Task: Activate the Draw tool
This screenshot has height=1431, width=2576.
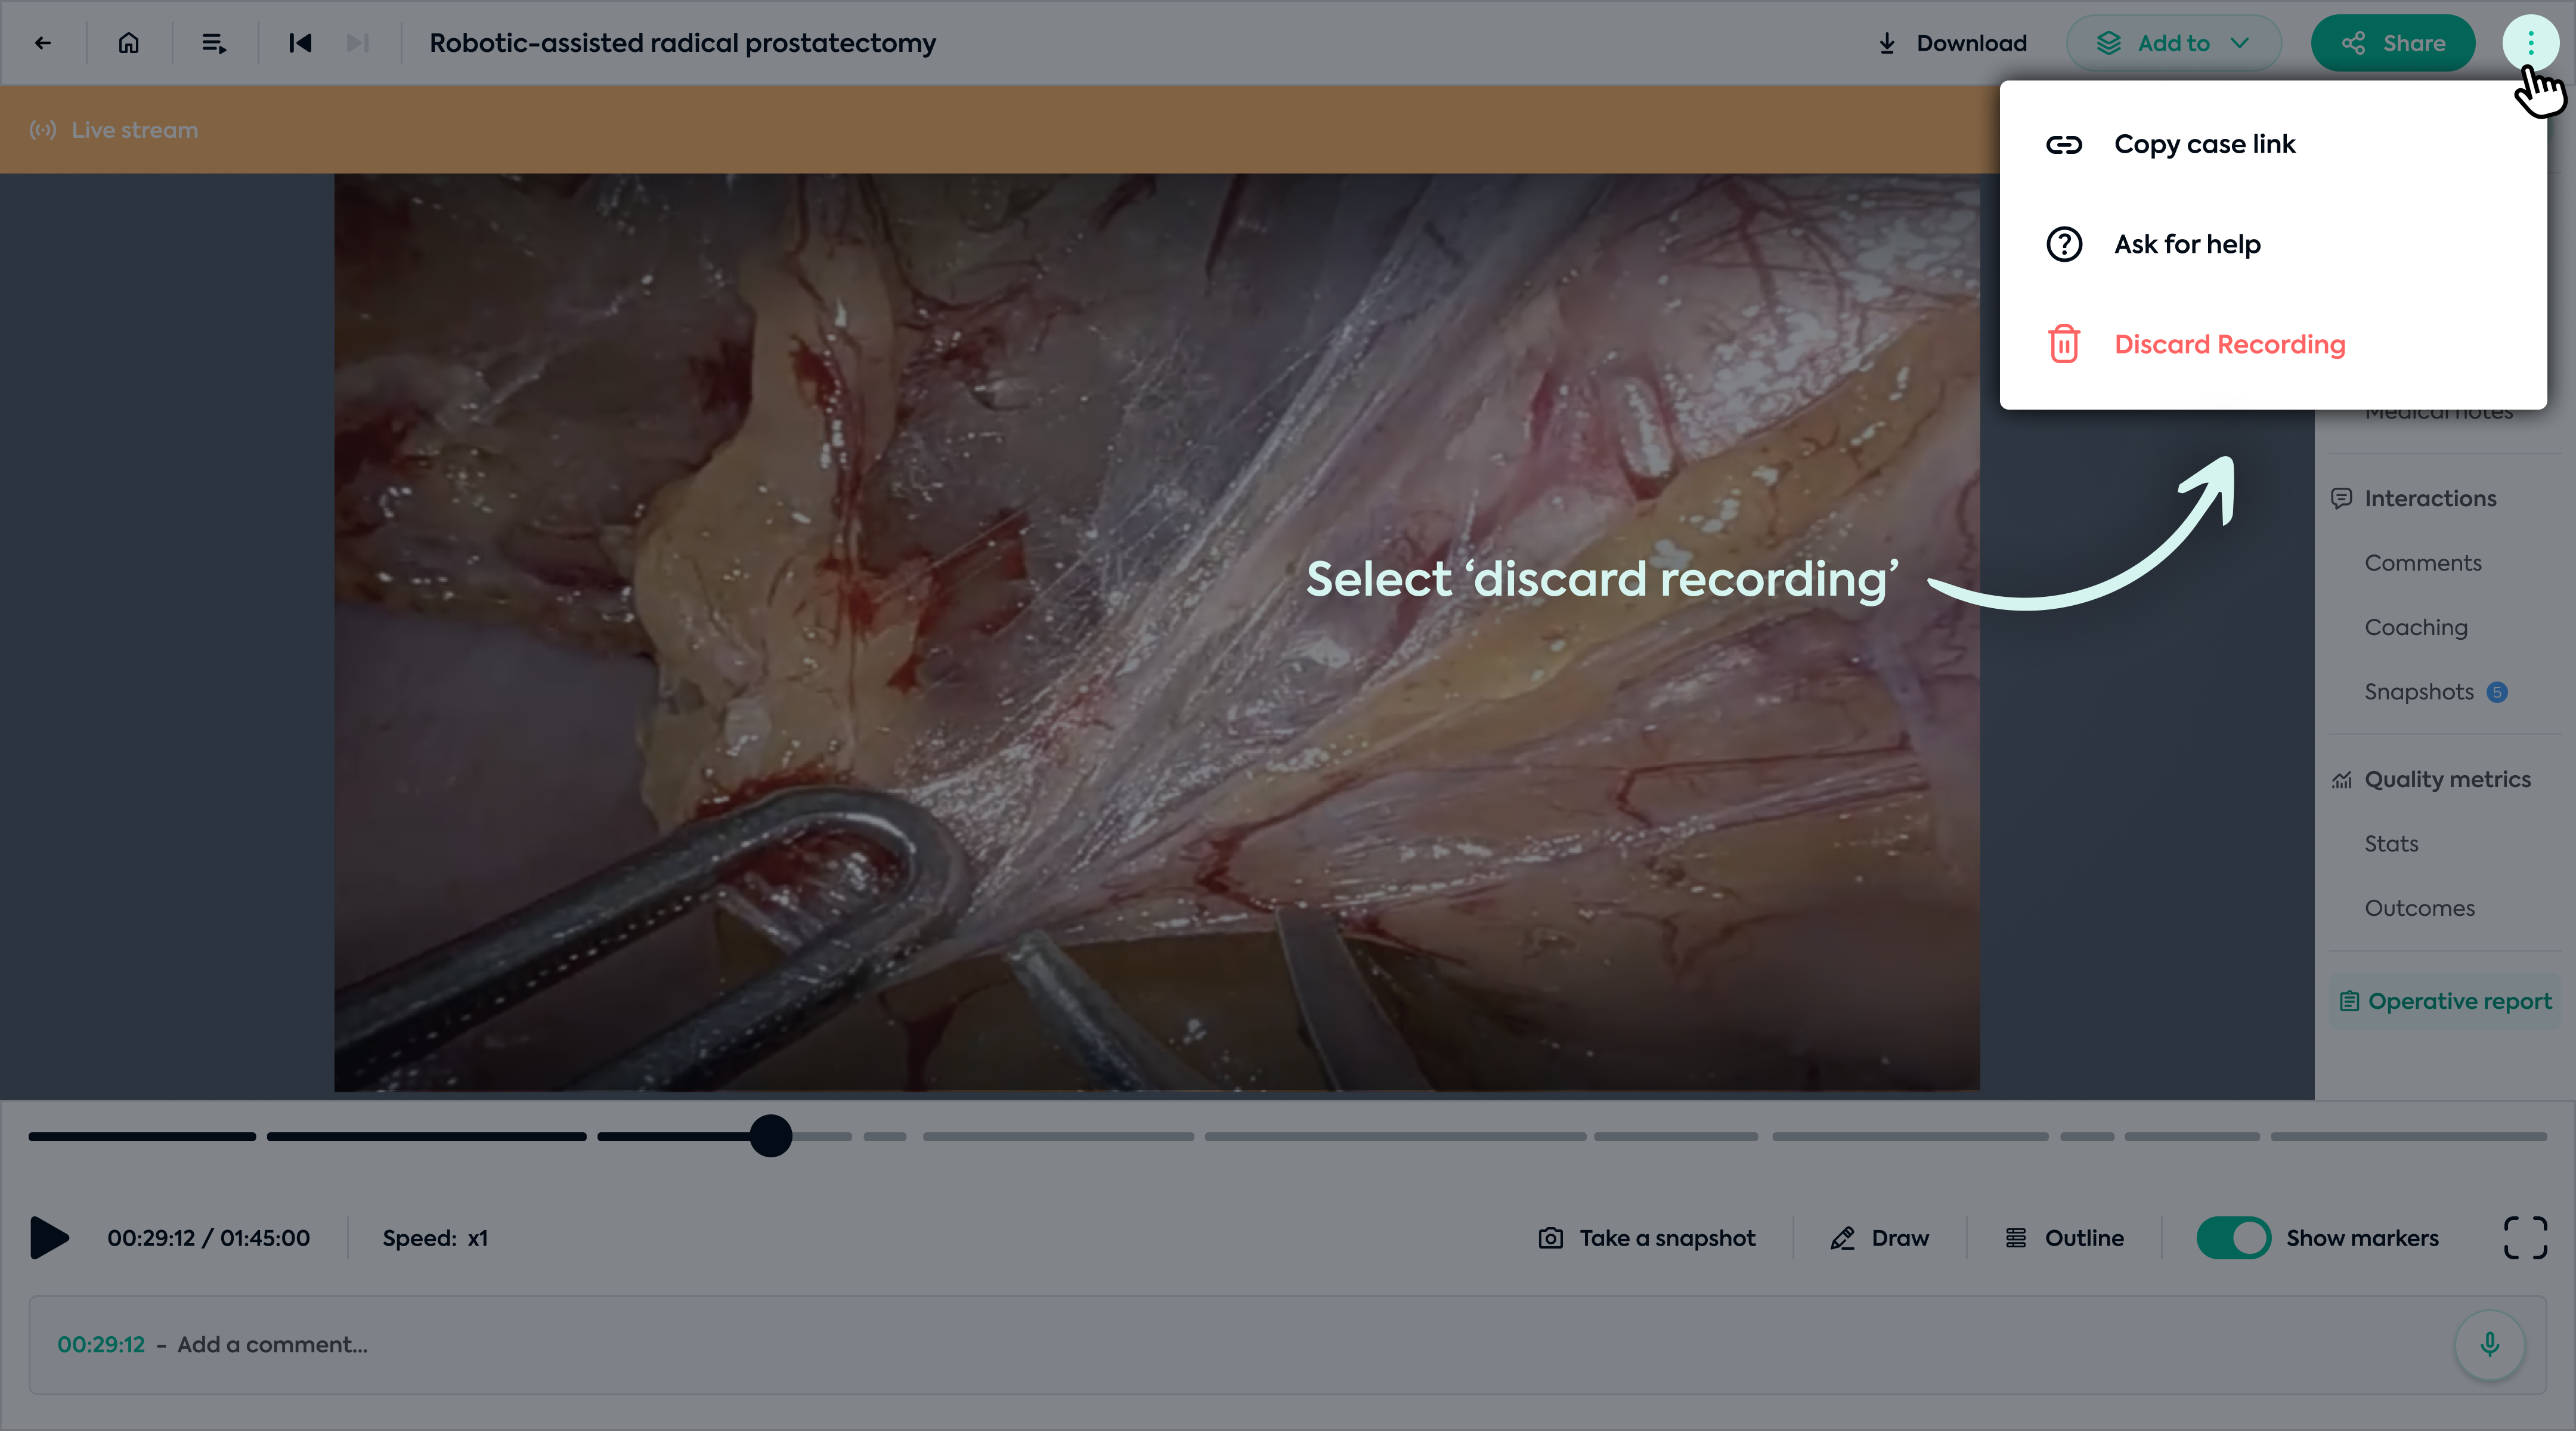Action: click(1879, 1238)
